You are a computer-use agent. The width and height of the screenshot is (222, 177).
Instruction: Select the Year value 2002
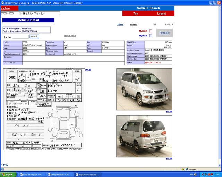click(25, 48)
